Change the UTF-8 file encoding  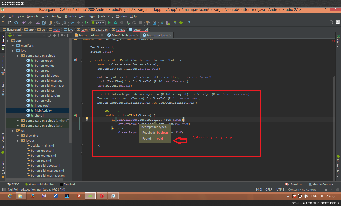point(281,190)
